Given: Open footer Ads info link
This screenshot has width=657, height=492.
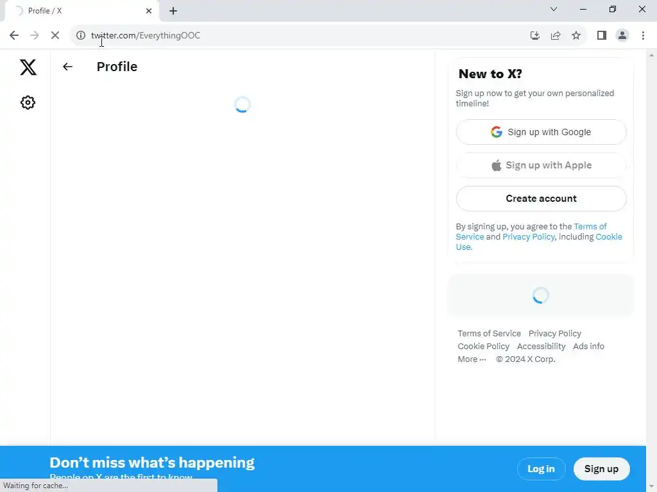Looking at the screenshot, I should pyautogui.click(x=588, y=347).
